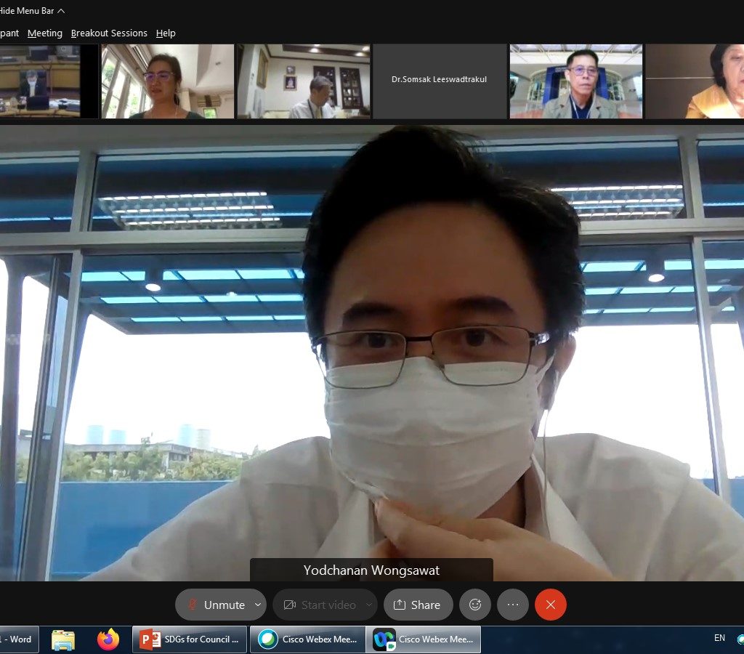Image resolution: width=744 pixels, height=654 pixels.
Task: Open the emoji reactions button
Action: [x=475, y=605]
